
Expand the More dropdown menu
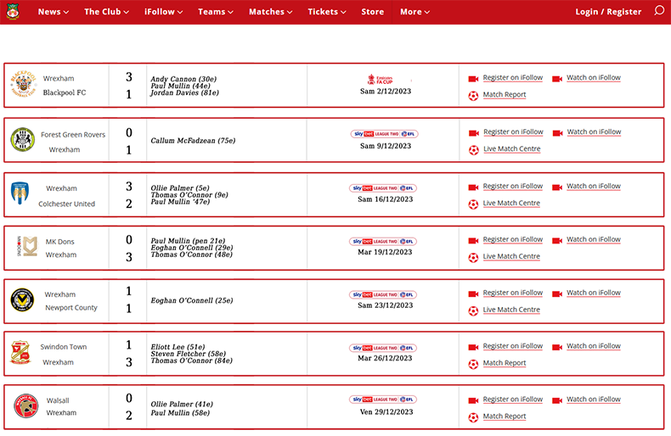pos(414,12)
